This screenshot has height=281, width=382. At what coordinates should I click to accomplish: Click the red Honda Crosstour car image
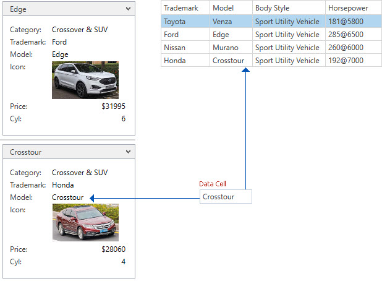click(85, 222)
